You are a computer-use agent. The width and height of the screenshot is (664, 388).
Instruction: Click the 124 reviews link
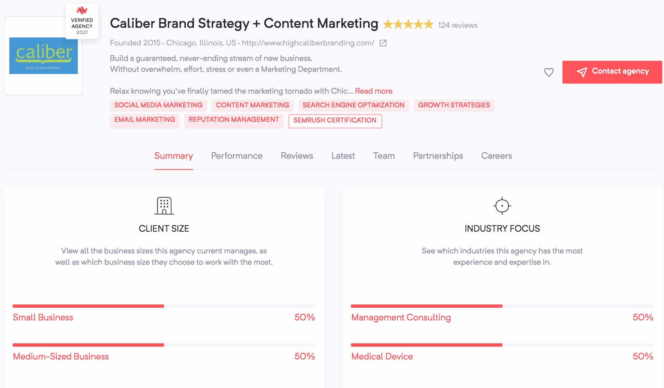click(458, 25)
